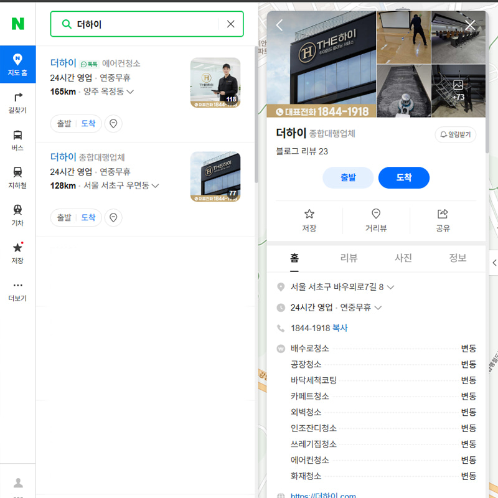
Task: Click the address location pin icon
Action: (281, 287)
